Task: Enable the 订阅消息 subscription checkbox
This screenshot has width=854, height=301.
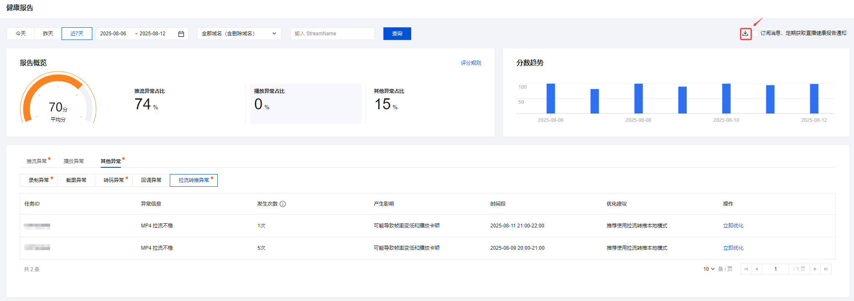Action: coord(756,34)
